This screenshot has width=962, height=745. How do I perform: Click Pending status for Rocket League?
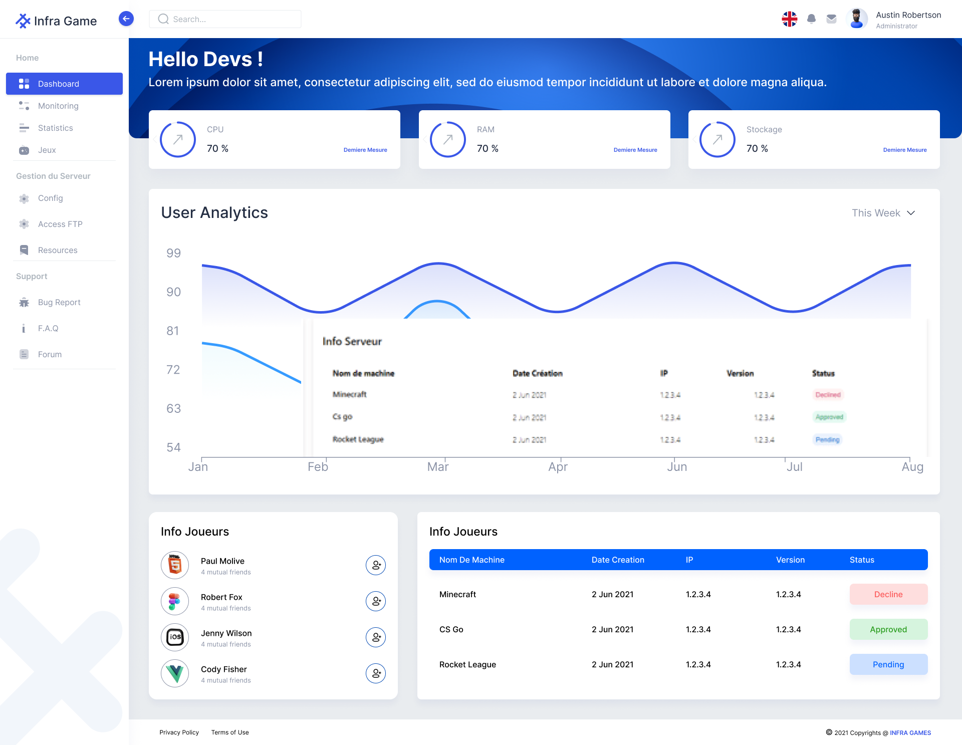click(x=888, y=664)
